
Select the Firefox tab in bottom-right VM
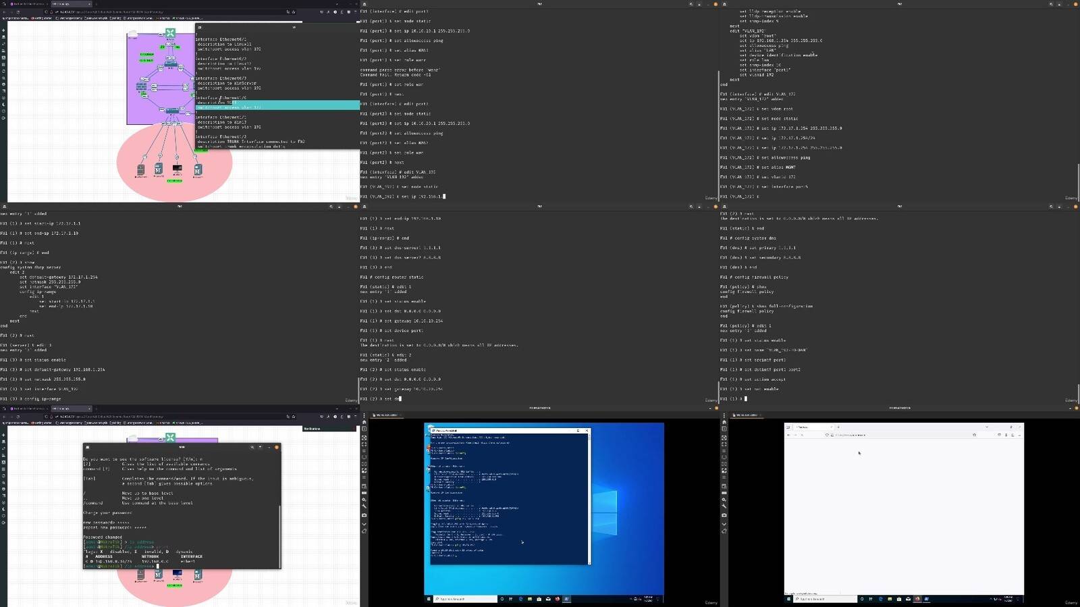813,427
